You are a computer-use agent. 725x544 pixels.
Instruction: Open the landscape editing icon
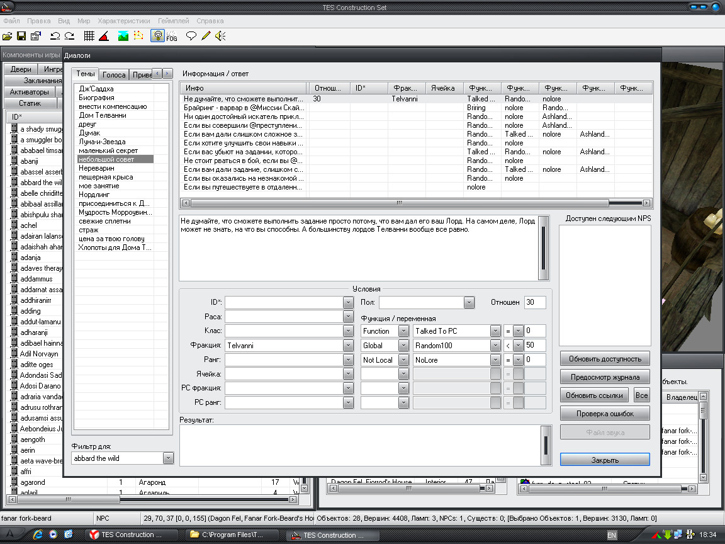pyautogui.click(x=123, y=36)
